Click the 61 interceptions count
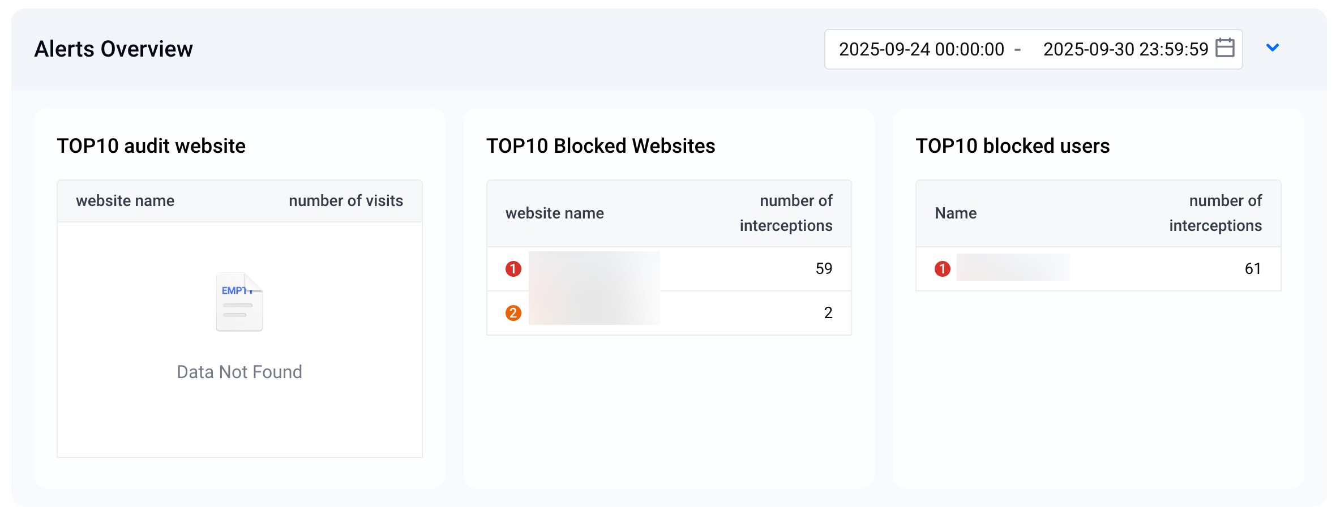Image resolution: width=1336 pixels, height=523 pixels. click(1253, 269)
